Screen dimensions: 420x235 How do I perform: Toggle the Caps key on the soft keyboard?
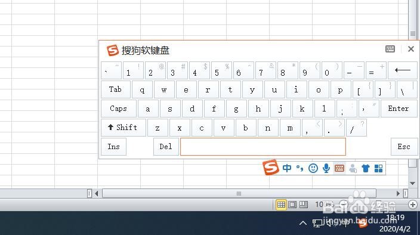(119, 109)
